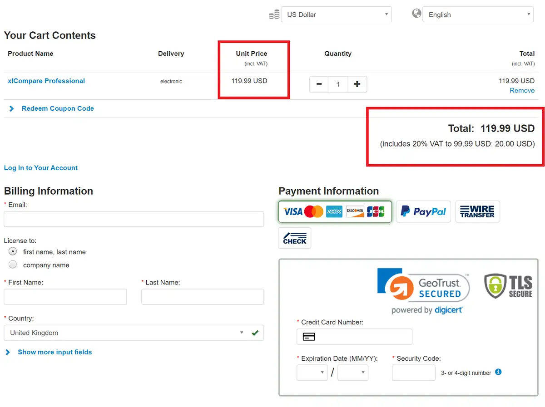
Task: Select 'first name, last name' license option
Action: click(x=13, y=251)
